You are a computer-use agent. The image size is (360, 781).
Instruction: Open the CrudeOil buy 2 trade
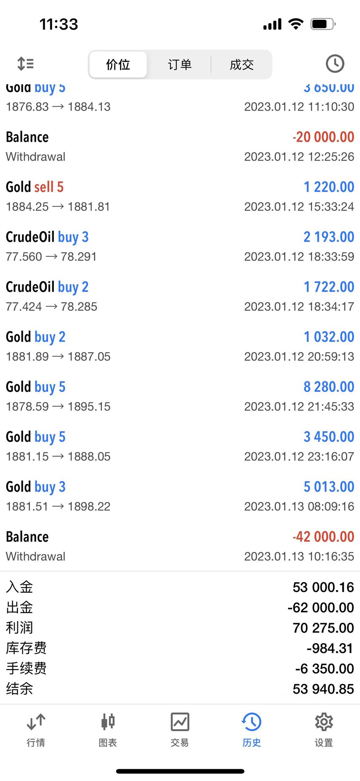tap(180, 297)
